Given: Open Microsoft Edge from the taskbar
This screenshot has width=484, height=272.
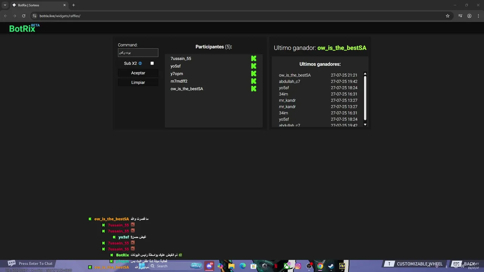Looking at the screenshot, I should tap(242, 266).
